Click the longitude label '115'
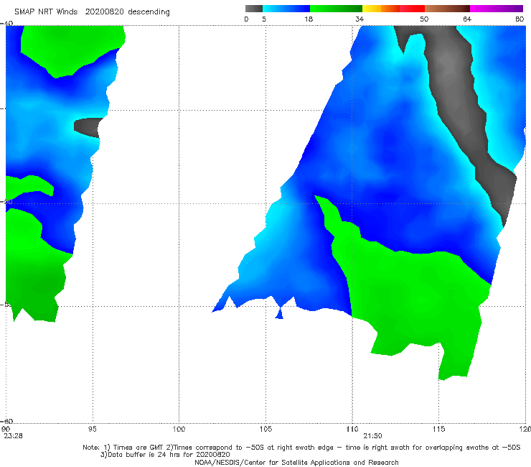Screen dimensions: 531x467 (439, 429)
